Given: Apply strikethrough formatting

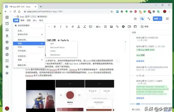Looking at the screenshot, I should pyautogui.click(x=73, y=26).
